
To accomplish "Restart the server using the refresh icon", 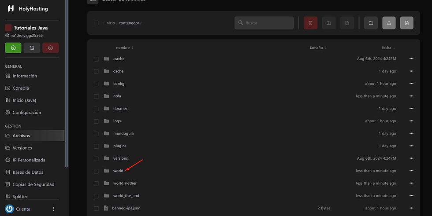I will (32, 48).
